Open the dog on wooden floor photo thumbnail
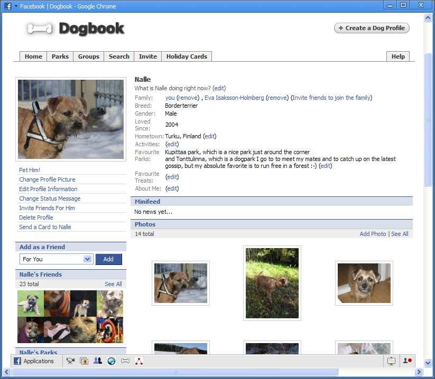Viewport: 435px width, 379px height. pos(364,283)
